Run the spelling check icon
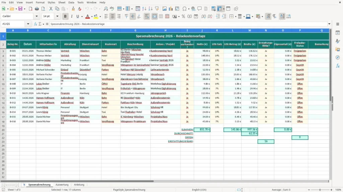 [112, 9]
